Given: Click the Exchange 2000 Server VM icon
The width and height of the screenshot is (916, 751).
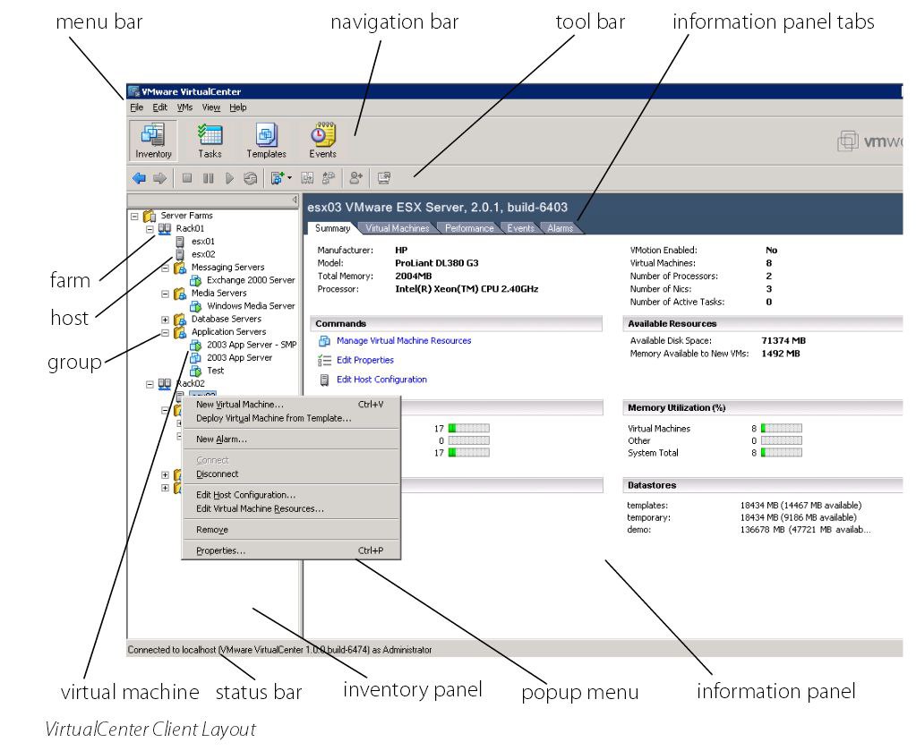Looking at the screenshot, I should [x=196, y=280].
